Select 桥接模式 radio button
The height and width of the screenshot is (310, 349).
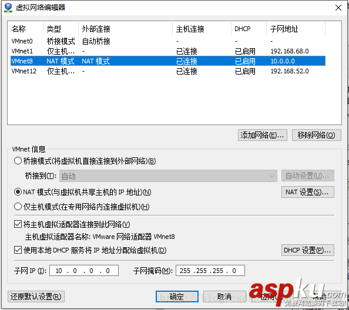18,161
